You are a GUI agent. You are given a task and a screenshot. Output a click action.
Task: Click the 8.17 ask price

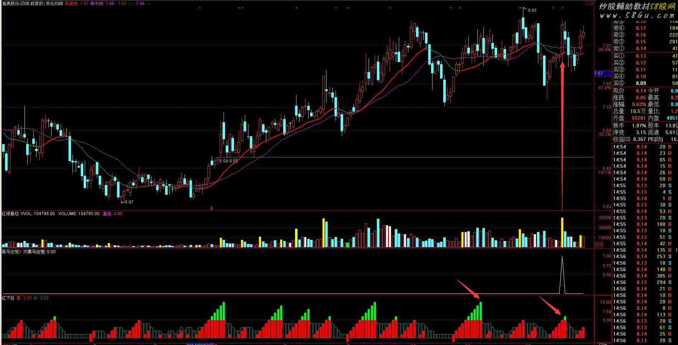click(641, 28)
